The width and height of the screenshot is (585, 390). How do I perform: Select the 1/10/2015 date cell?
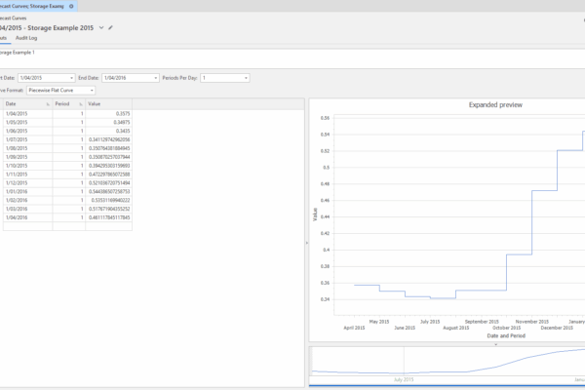pyautogui.click(x=28, y=166)
